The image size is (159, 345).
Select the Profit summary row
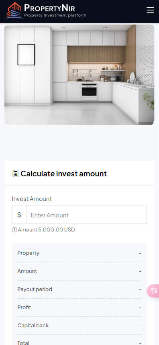tap(79, 308)
